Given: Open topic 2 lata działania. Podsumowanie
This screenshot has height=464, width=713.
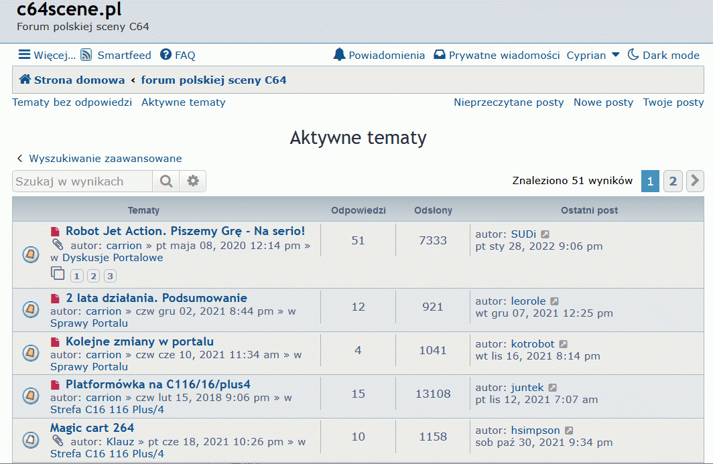Looking at the screenshot, I should coord(156,298).
